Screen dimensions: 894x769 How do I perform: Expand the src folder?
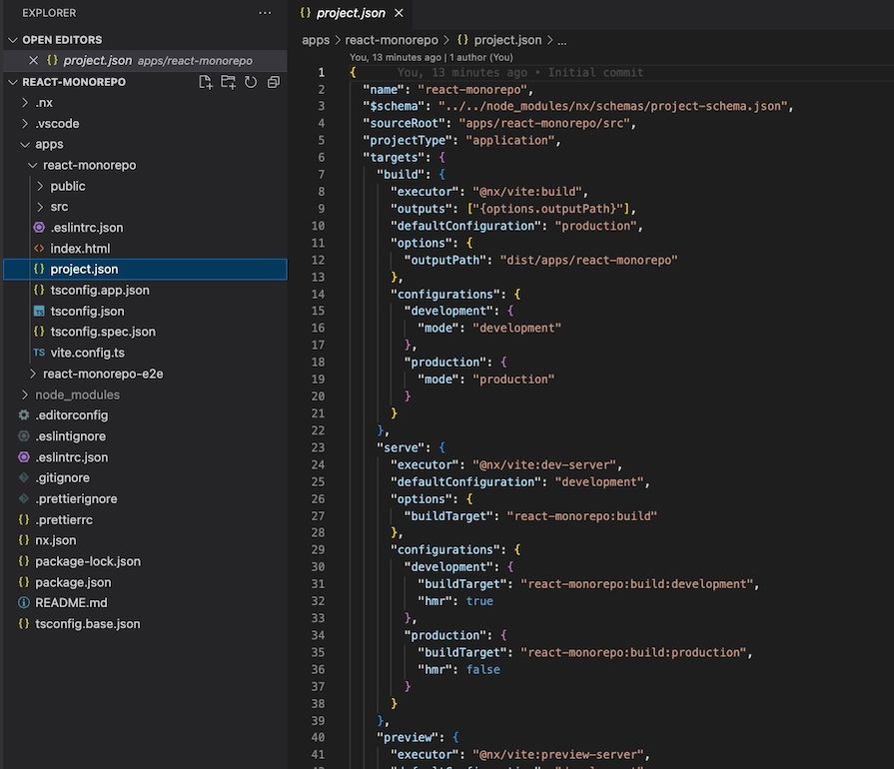coord(59,207)
